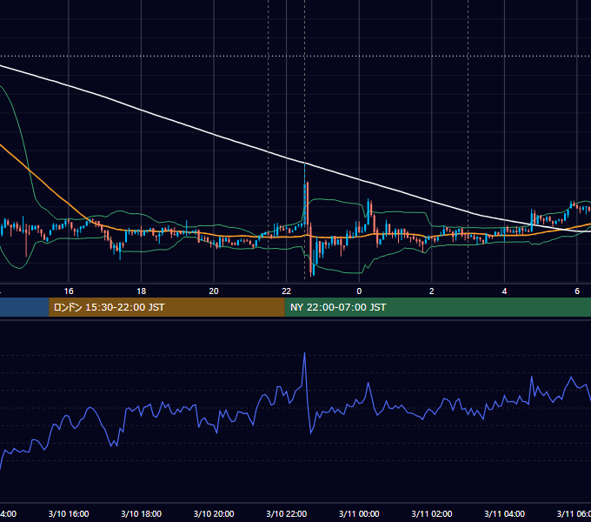Click the 18 hour label on upper axis
Image resolution: width=591 pixels, height=522 pixels.
tap(142, 291)
